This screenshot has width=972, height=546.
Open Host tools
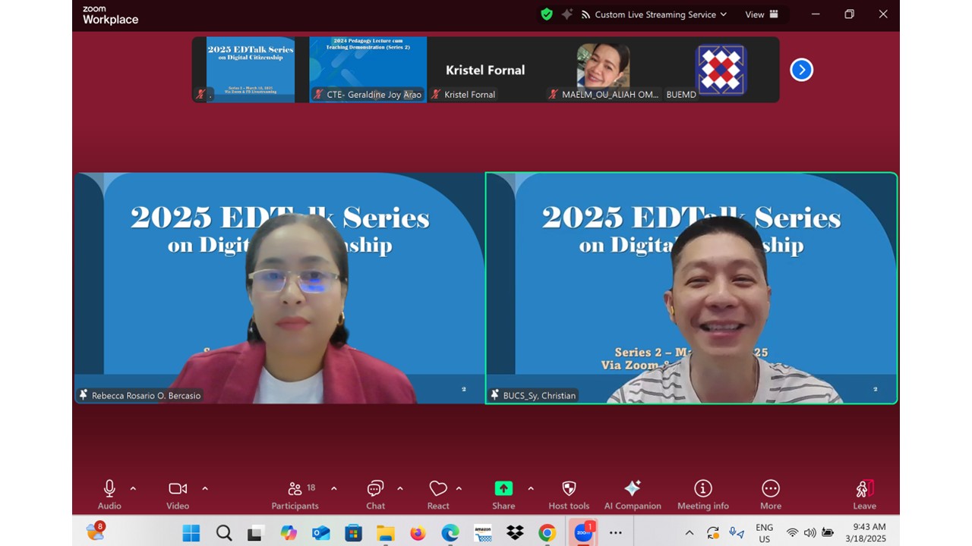568,488
